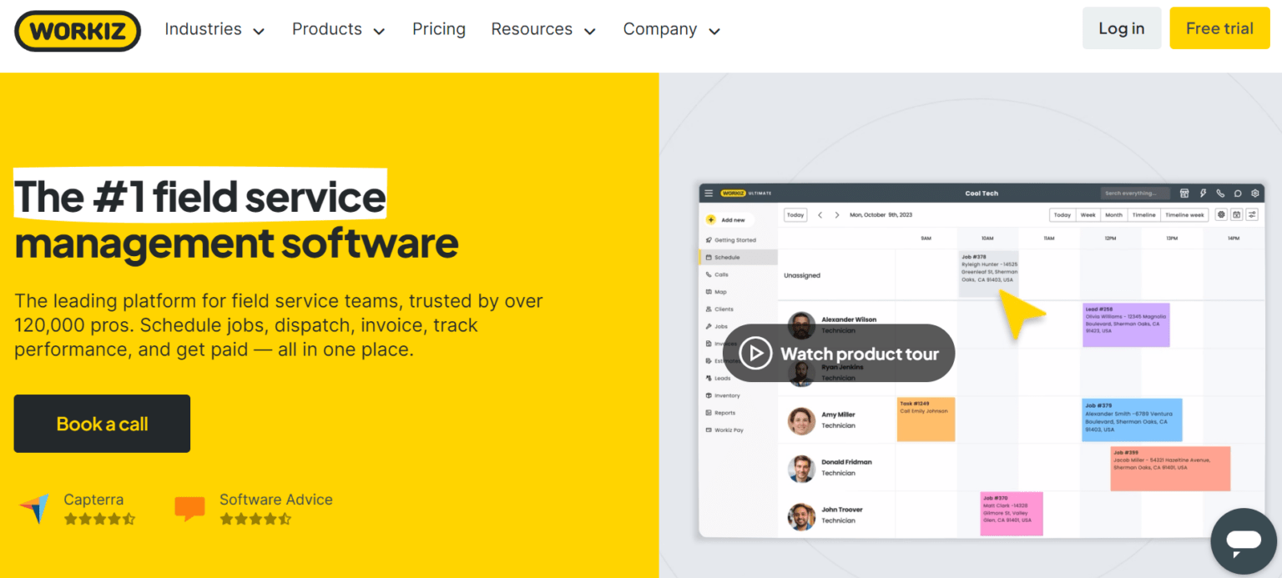Expand the Products dropdown menu

338,29
